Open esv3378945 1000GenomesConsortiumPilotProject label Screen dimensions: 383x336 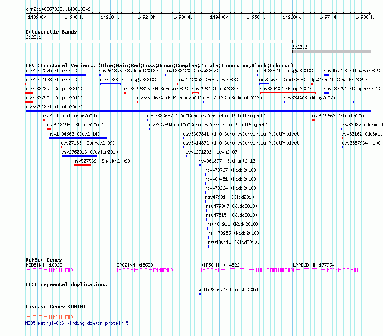(208, 125)
